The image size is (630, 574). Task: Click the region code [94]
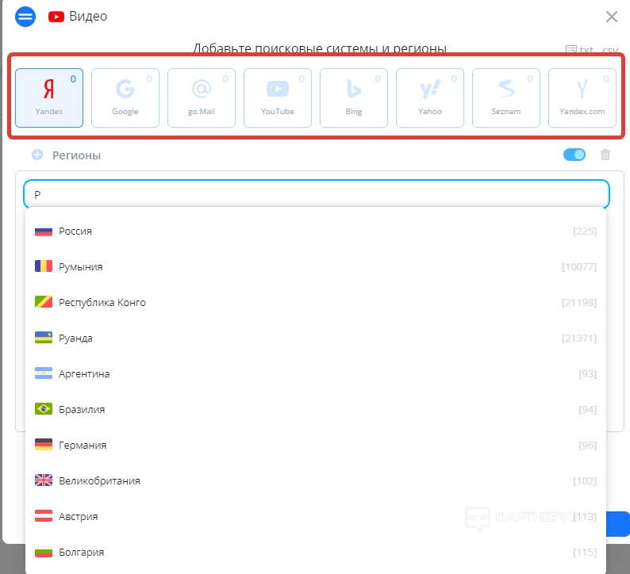pos(587,409)
